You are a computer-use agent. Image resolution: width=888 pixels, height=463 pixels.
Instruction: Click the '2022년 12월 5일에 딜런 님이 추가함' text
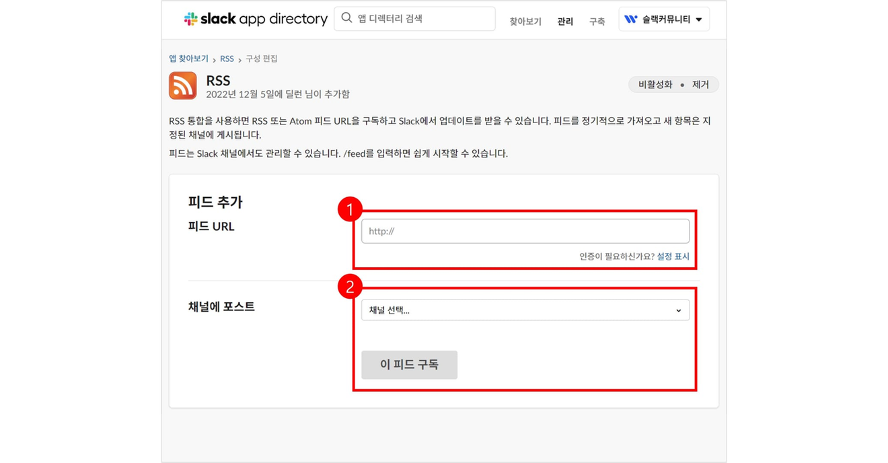(x=278, y=94)
